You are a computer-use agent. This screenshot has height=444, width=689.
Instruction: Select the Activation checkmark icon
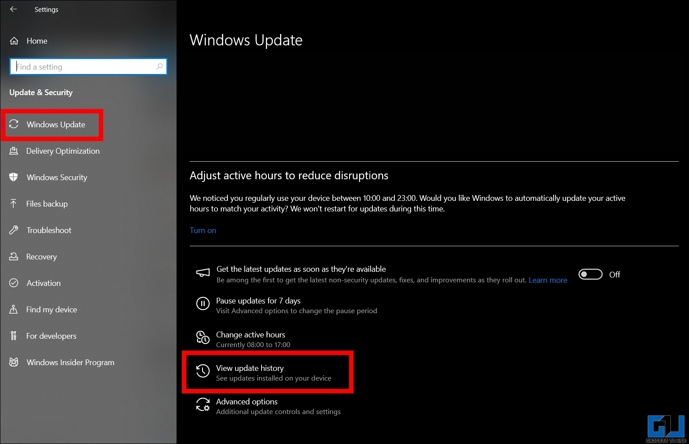pyautogui.click(x=14, y=283)
